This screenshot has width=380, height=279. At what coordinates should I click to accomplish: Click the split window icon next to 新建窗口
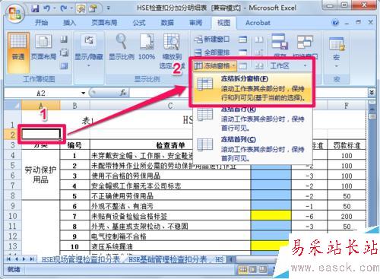242,40
